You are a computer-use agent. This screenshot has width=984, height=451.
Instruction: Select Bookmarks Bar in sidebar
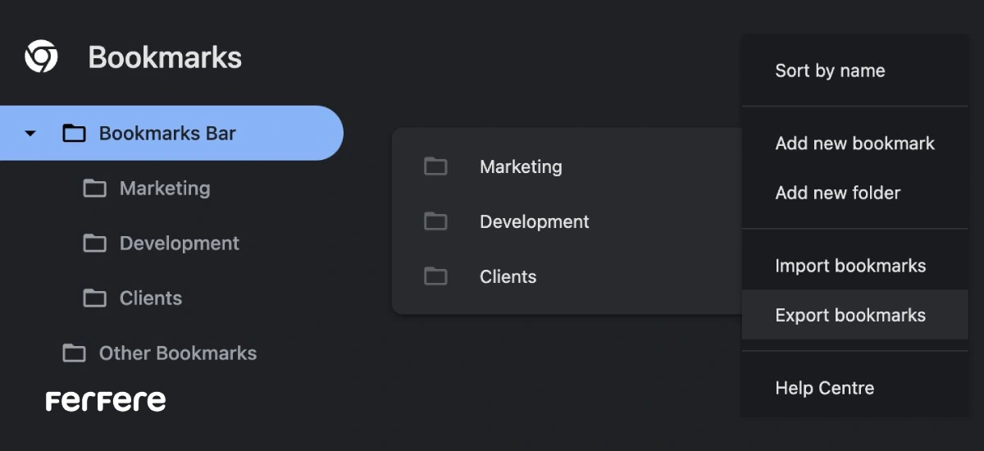click(167, 133)
